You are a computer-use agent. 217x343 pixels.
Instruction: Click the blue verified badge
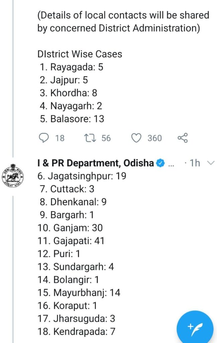point(160,163)
